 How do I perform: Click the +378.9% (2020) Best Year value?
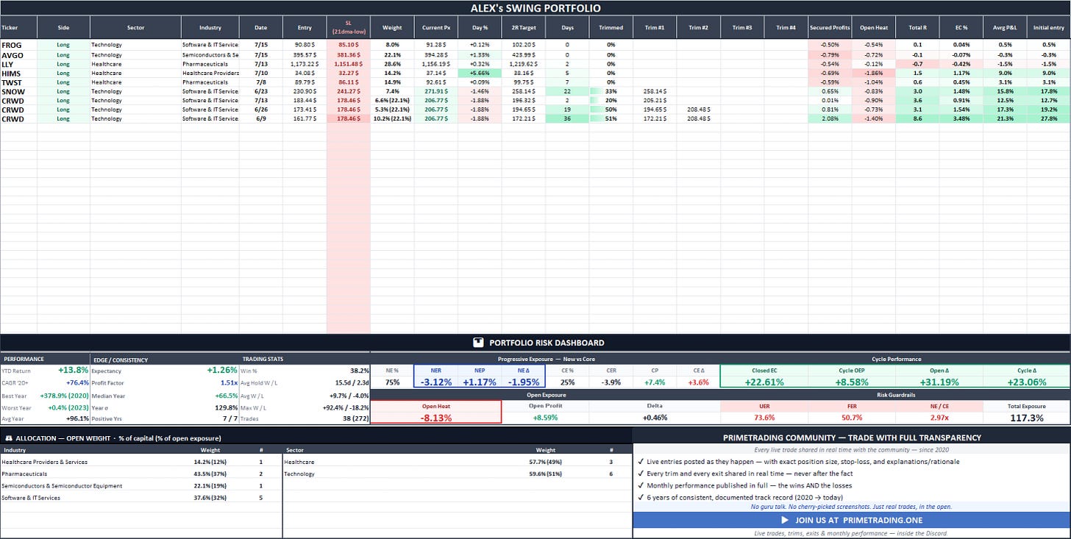pyautogui.click(x=65, y=395)
